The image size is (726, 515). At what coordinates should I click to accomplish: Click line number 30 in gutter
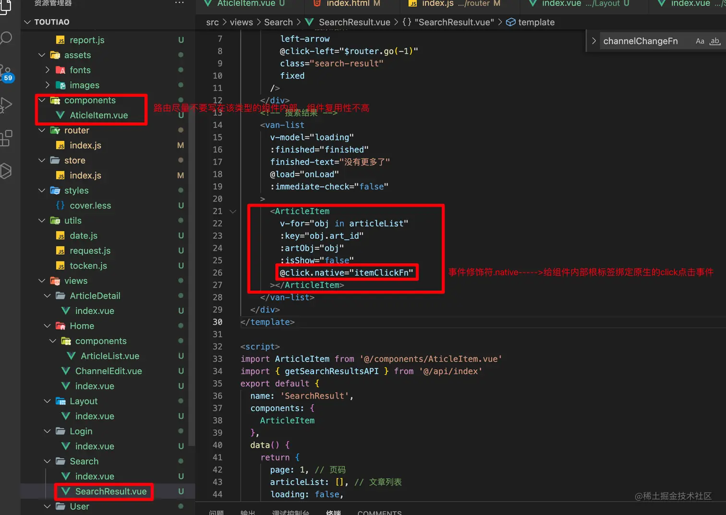click(218, 322)
